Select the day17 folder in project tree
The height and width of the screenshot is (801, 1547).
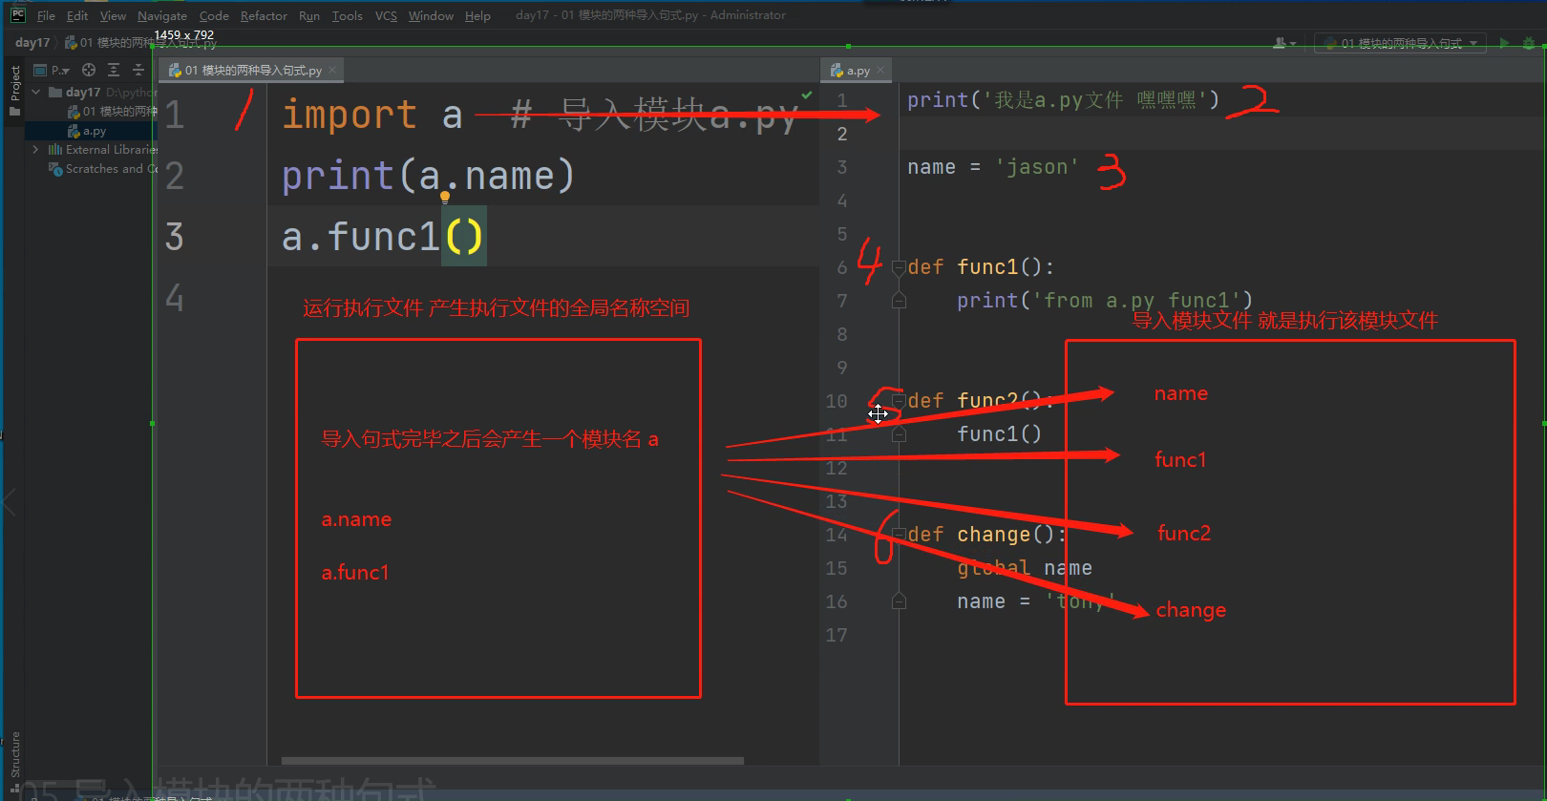[x=83, y=93]
